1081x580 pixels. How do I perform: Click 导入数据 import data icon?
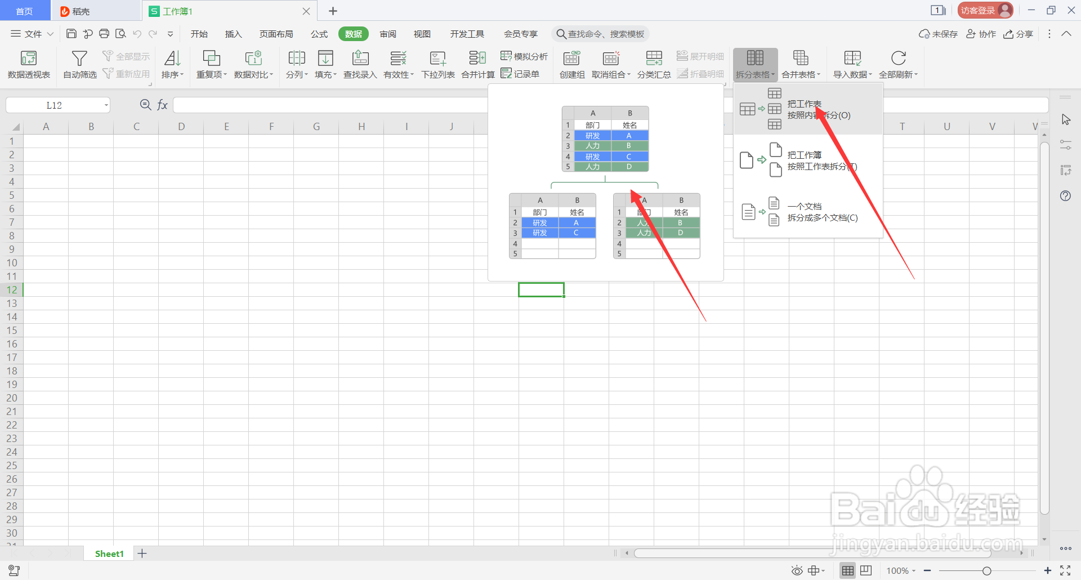point(852,57)
